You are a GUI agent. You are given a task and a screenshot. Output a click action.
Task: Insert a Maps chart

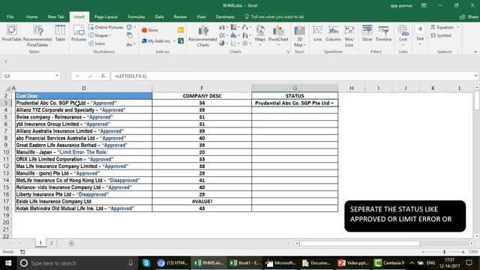point(260,34)
